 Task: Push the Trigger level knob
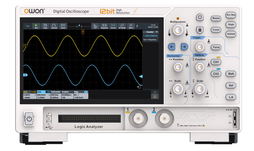tap(200, 47)
